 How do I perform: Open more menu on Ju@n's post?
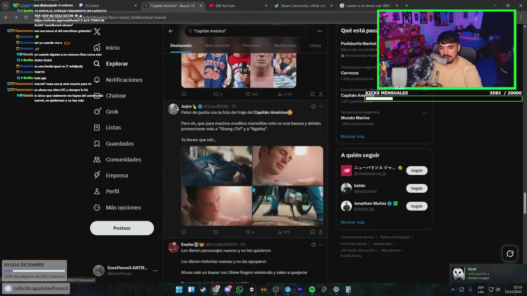click(x=321, y=106)
